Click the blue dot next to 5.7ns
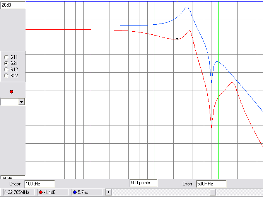263x197 pixels. pyautogui.click(x=75, y=192)
